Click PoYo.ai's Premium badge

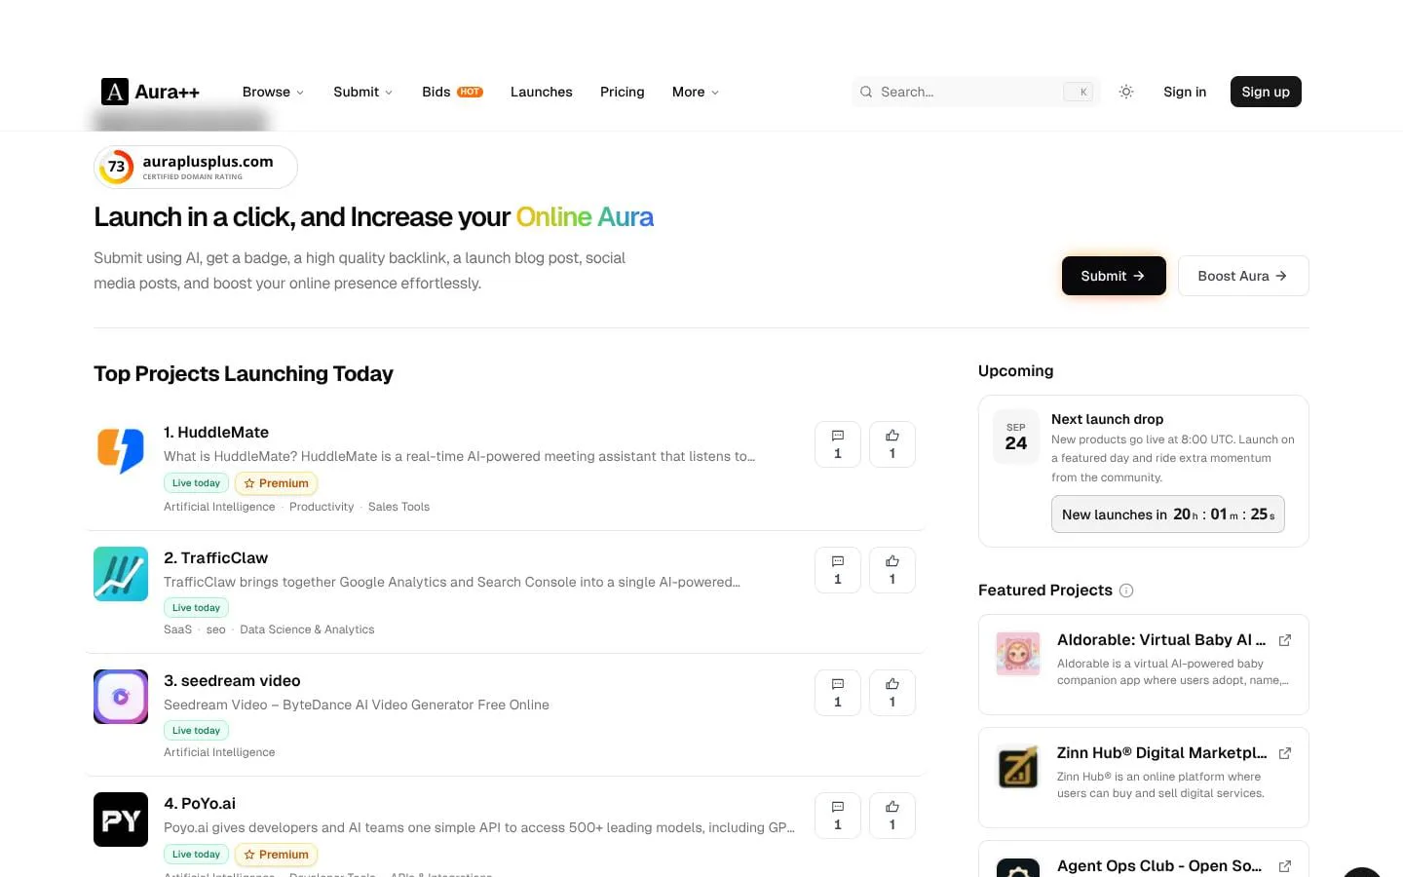point(276,855)
